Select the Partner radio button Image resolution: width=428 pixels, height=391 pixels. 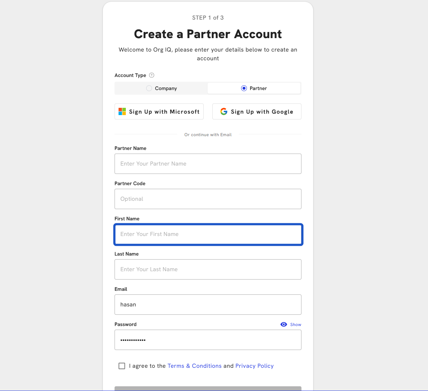pos(244,88)
